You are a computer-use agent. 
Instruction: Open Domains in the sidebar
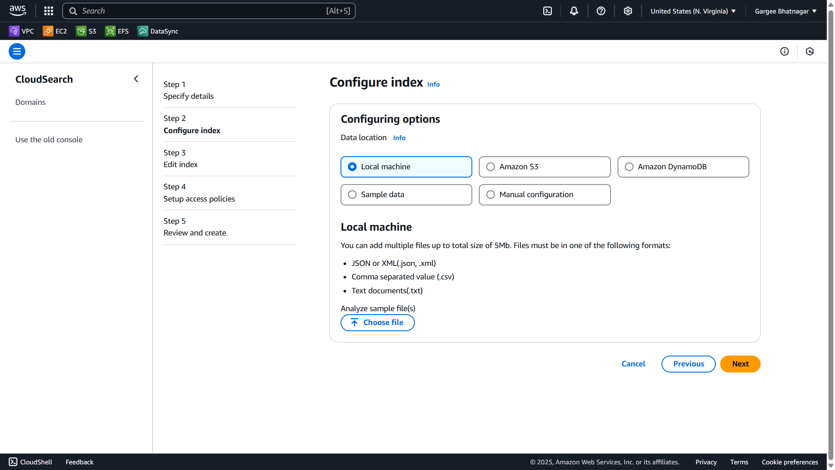click(30, 102)
